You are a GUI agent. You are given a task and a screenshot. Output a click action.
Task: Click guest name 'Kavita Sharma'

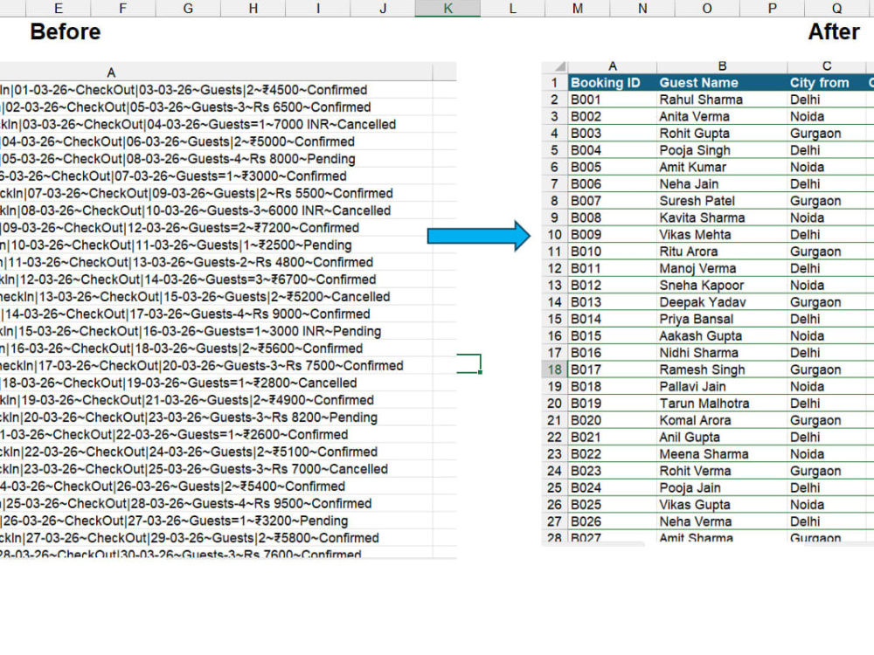(722, 217)
